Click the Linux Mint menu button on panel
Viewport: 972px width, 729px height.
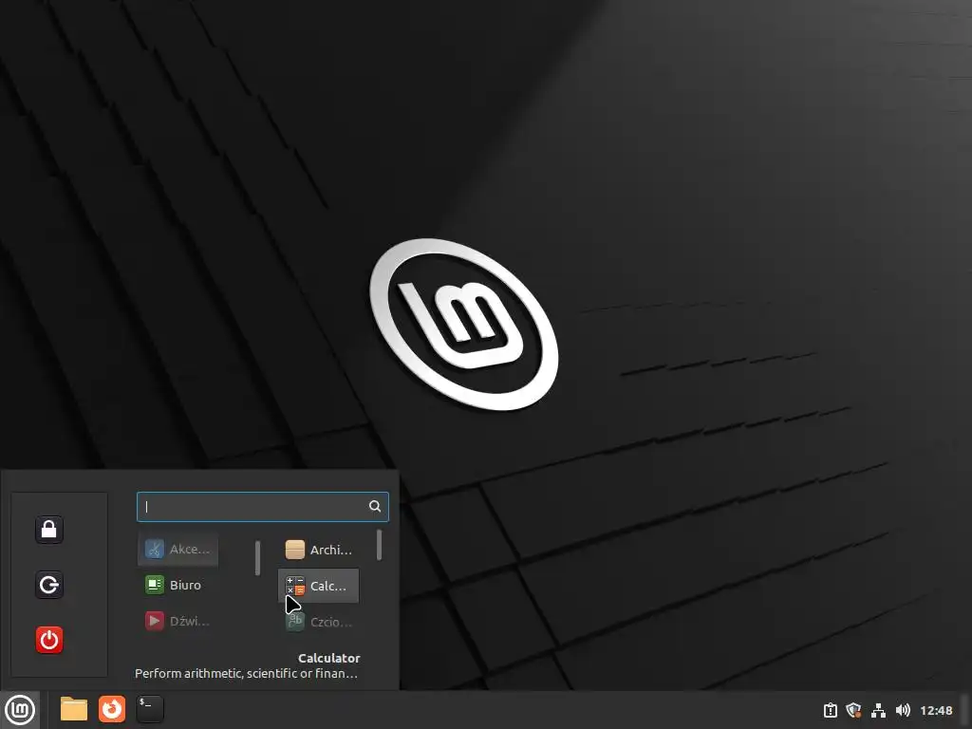pyautogui.click(x=20, y=710)
